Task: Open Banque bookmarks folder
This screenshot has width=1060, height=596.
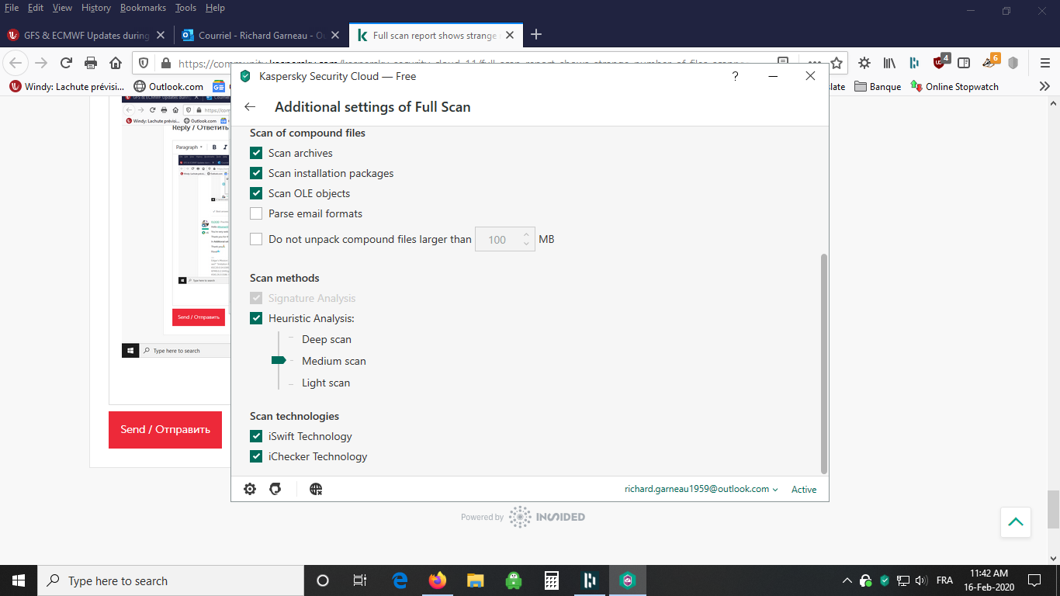Action: pos(878,86)
